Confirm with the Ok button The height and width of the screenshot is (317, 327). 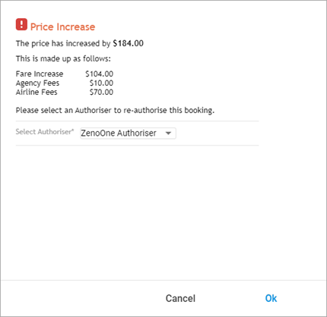coord(271,298)
